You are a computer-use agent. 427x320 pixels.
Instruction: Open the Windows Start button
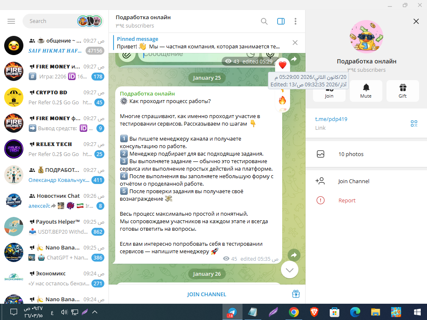(x=417, y=312)
